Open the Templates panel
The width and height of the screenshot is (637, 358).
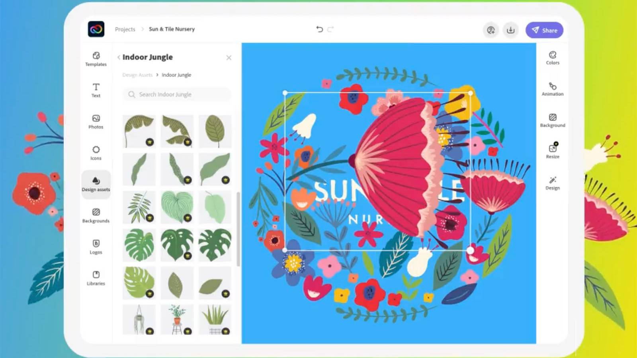point(96,59)
